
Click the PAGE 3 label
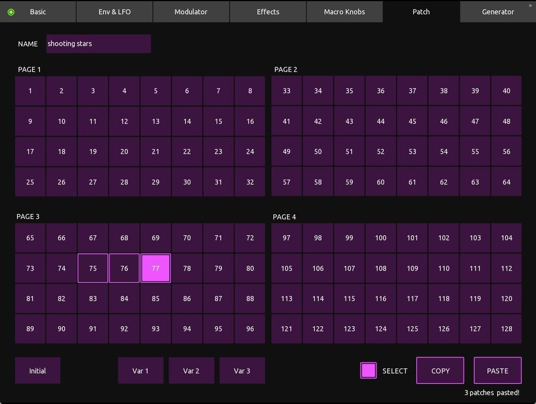tap(28, 216)
